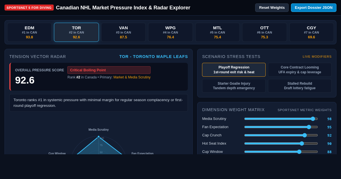Click the Sportsnet Metric Weights label
The height and width of the screenshot is (179, 341).
point(305,110)
